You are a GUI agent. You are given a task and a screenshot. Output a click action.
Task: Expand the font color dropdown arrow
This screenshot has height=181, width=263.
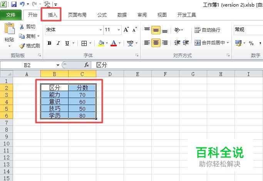[120, 43]
